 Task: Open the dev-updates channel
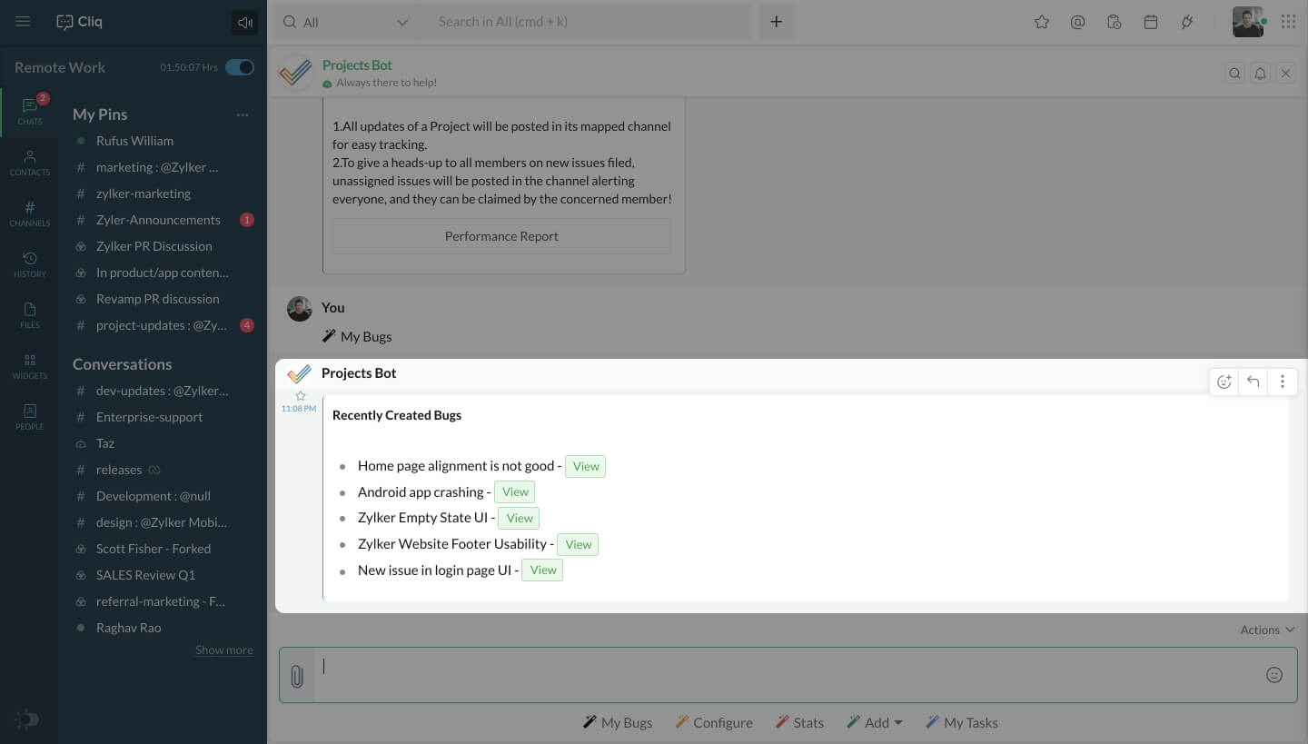click(x=163, y=391)
